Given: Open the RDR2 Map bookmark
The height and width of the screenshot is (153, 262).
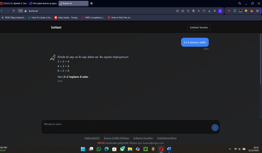Looking at the screenshot, I should (x=13, y=17).
